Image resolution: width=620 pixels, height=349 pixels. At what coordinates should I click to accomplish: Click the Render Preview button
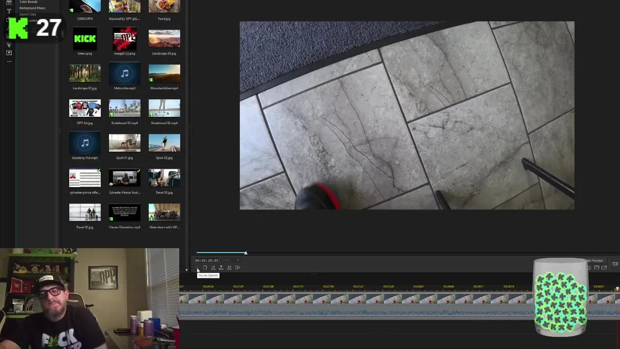click(x=592, y=261)
